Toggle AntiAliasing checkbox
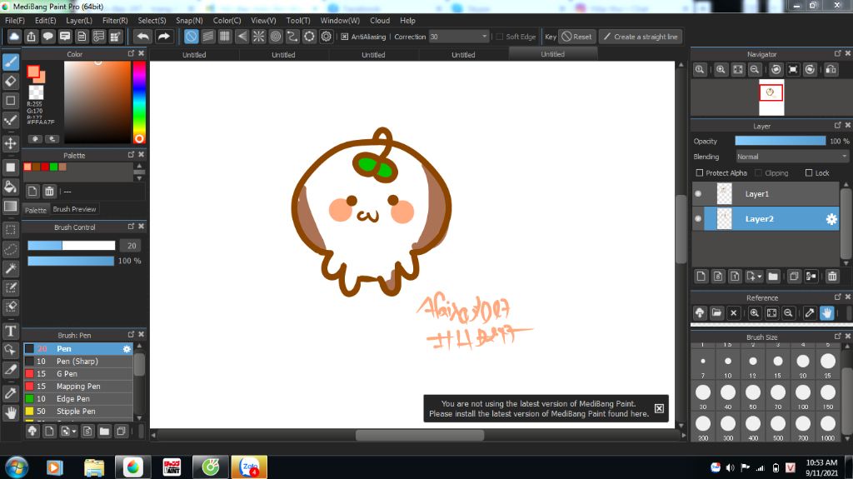The height and width of the screenshot is (479, 853). click(x=344, y=37)
